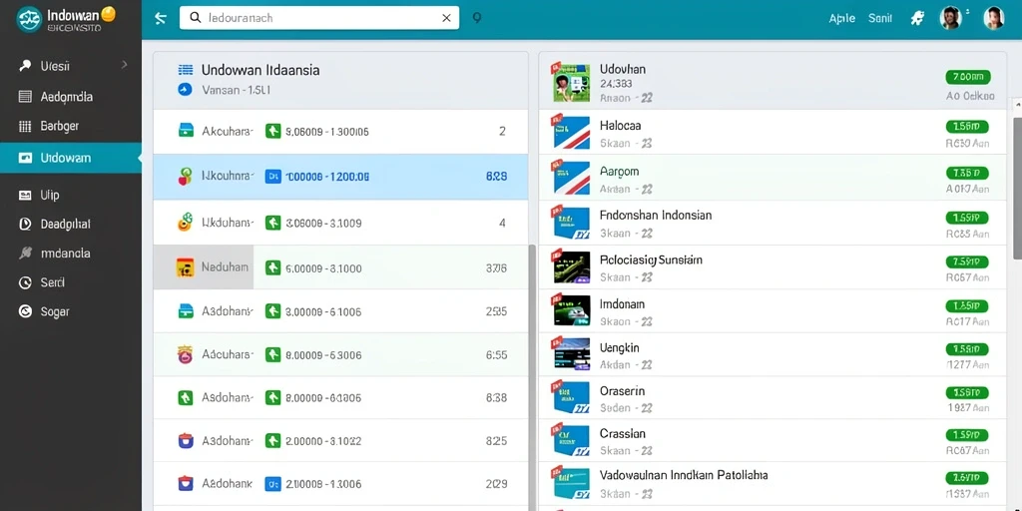This screenshot has width=1022, height=511.
Task: Click the search input box
Action: 319,18
